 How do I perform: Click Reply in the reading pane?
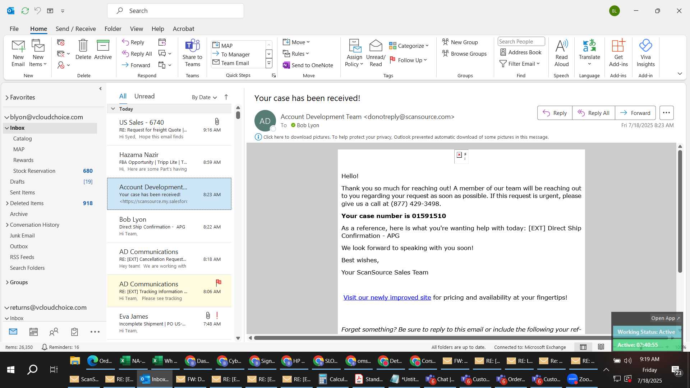(555, 113)
